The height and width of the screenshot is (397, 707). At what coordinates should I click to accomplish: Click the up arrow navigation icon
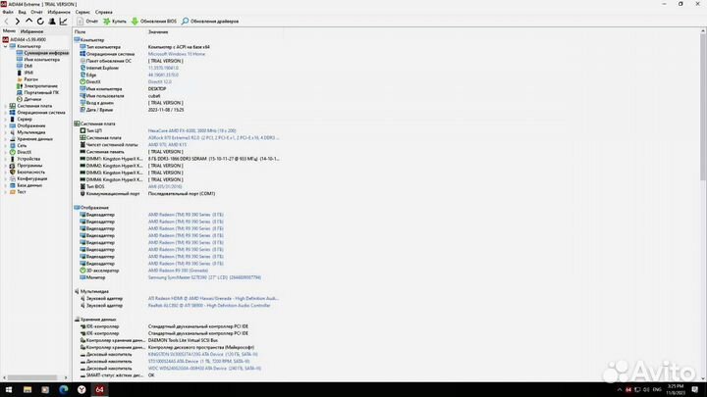(x=28, y=22)
